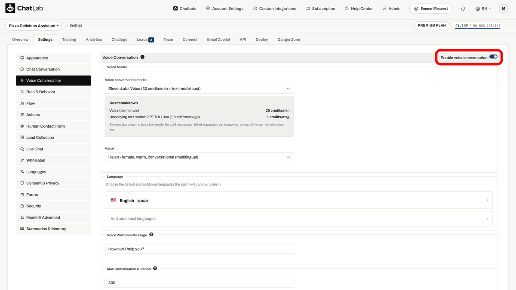Viewport: 516px width, 290px height.
Task: Click the Voice Welcome Message text field
Action: 200,249
